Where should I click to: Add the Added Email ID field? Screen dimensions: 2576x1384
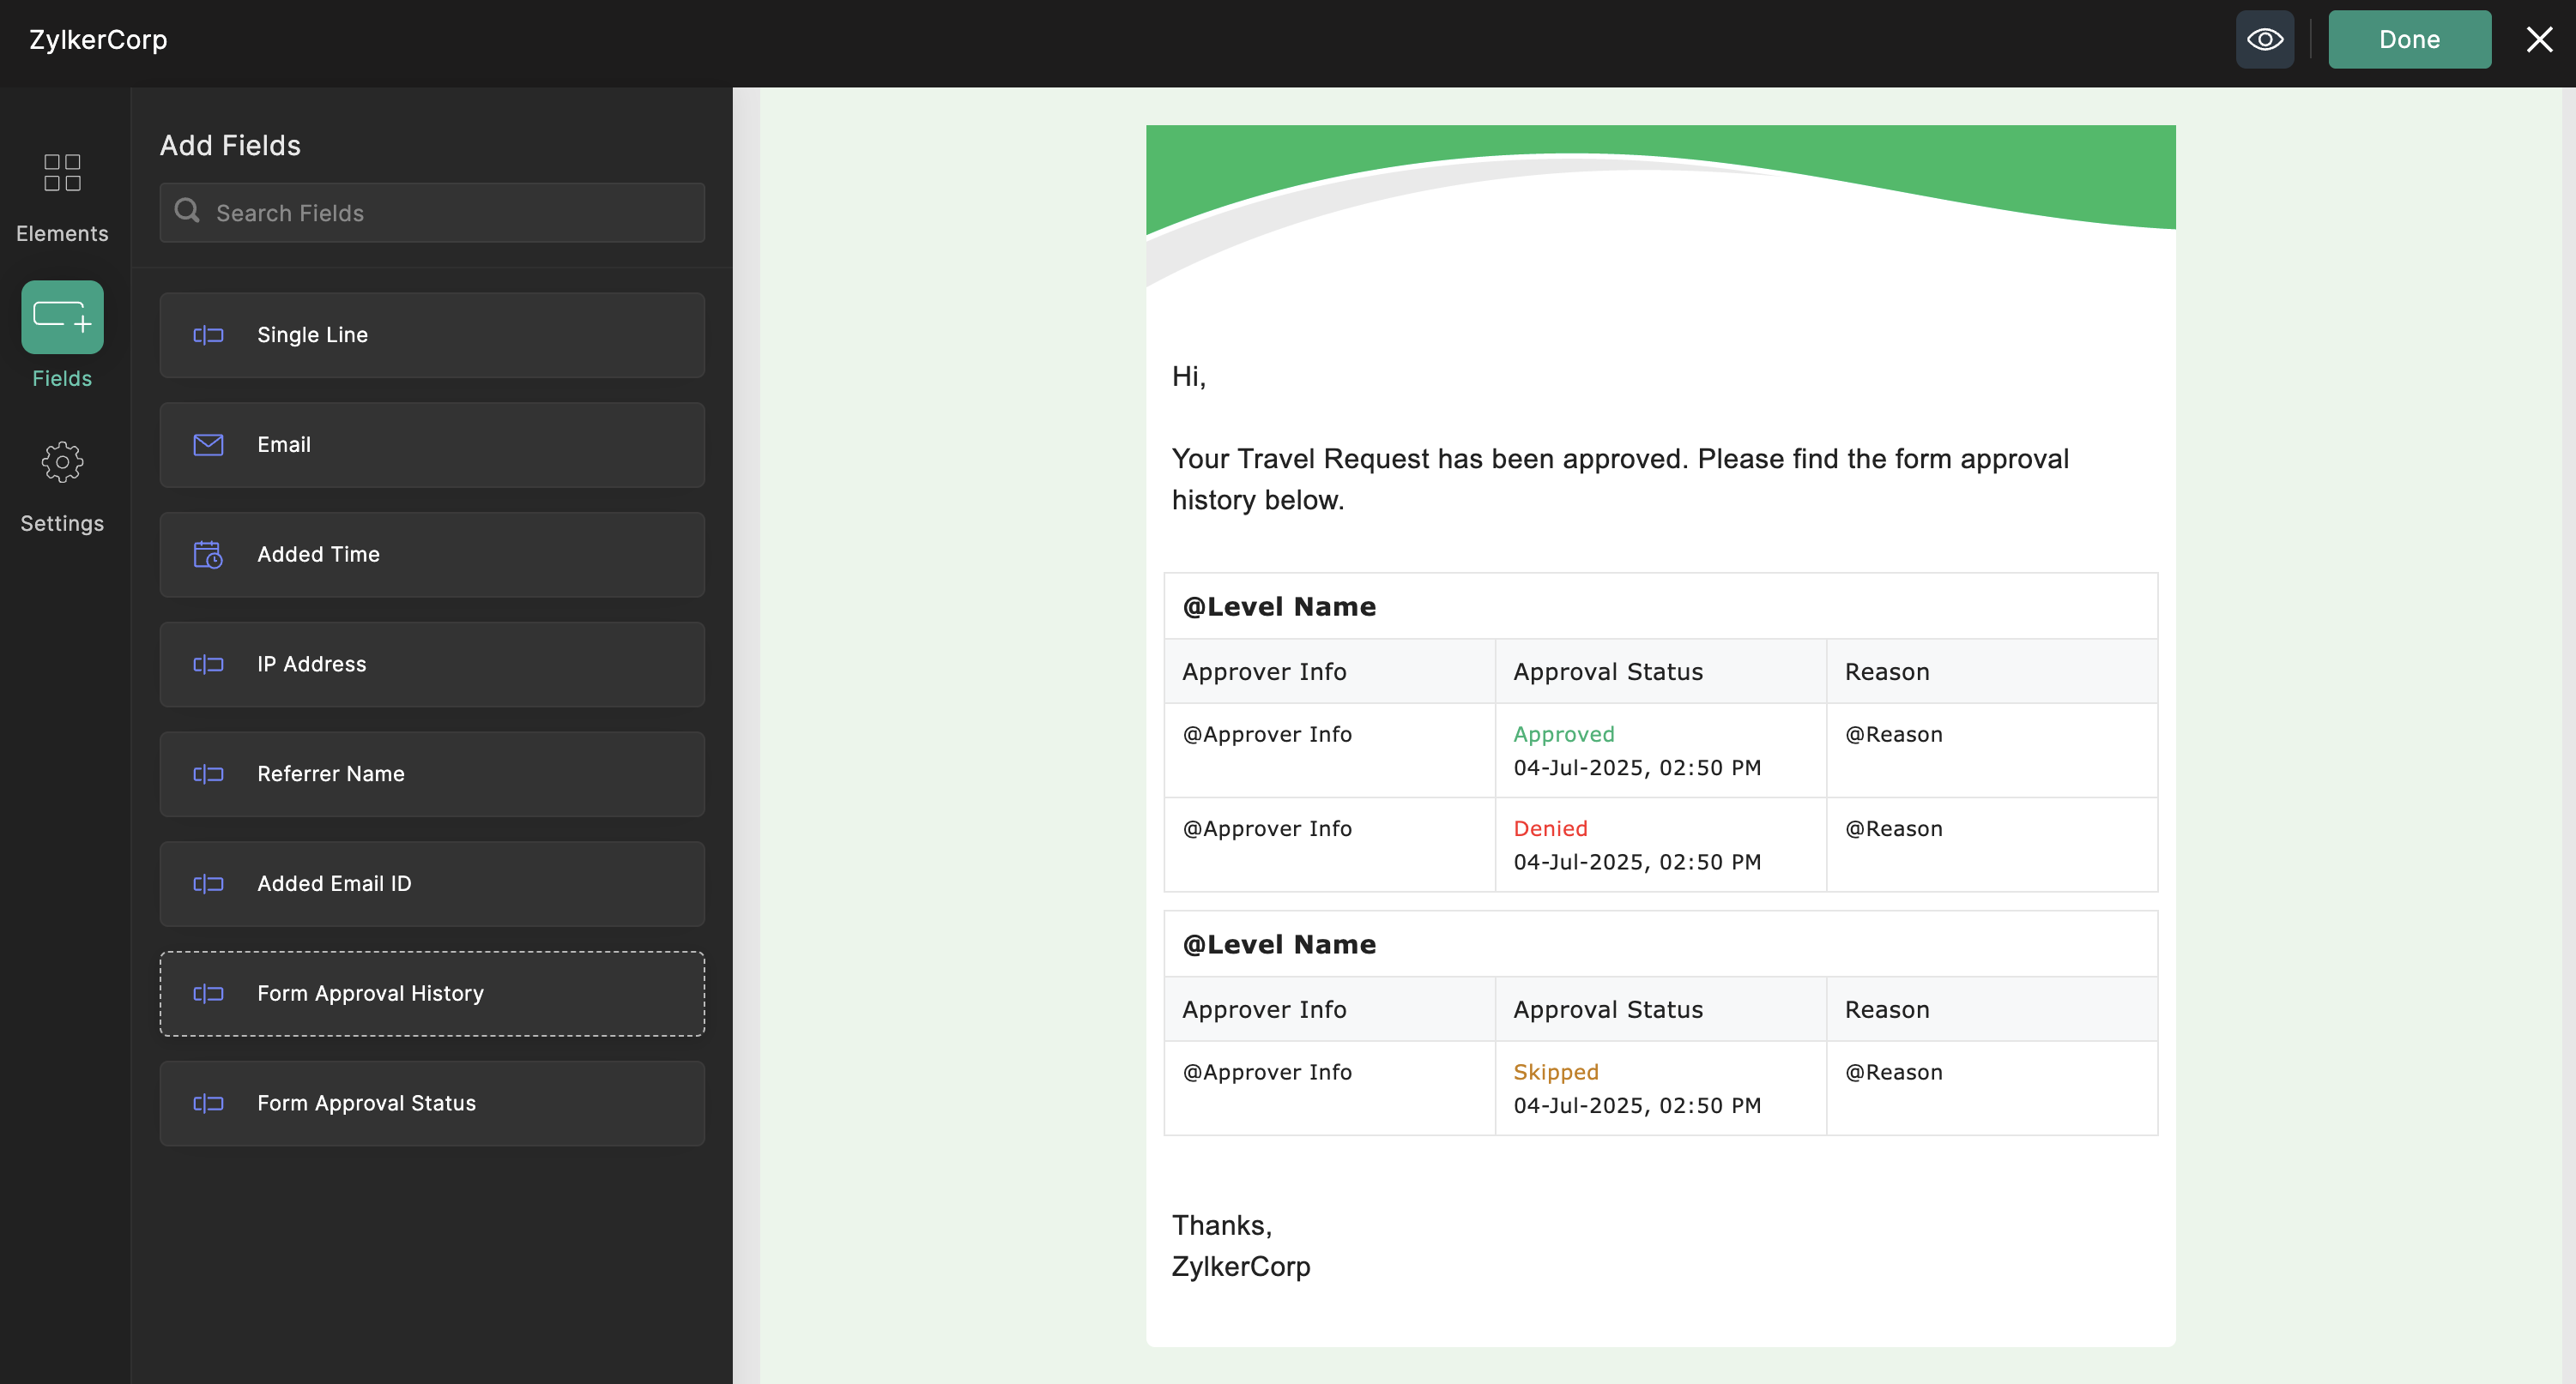coord(432,883)
